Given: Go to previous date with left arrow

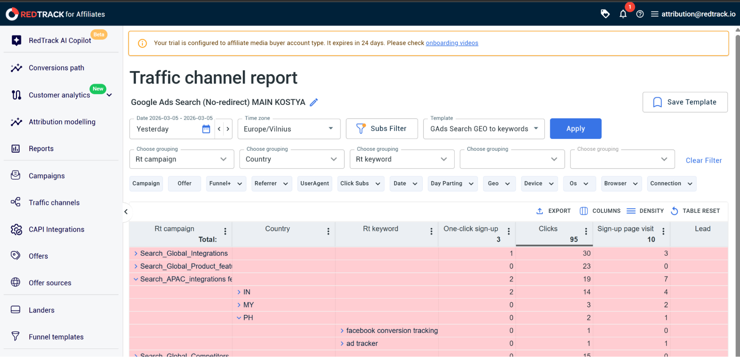Looking at the screenshot, I should (219, 129).
